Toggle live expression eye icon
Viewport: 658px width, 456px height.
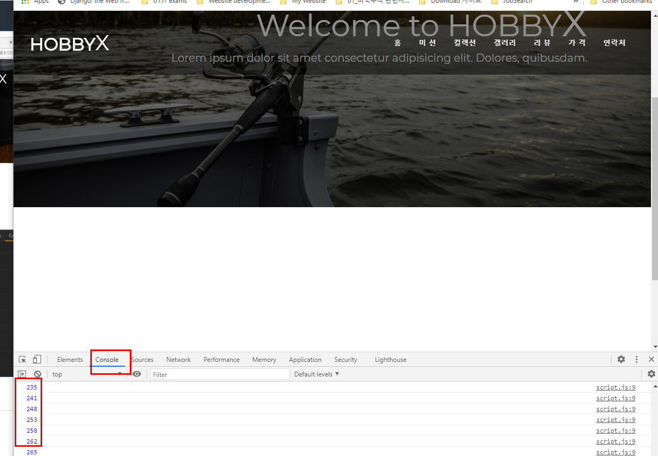[137, 374]
